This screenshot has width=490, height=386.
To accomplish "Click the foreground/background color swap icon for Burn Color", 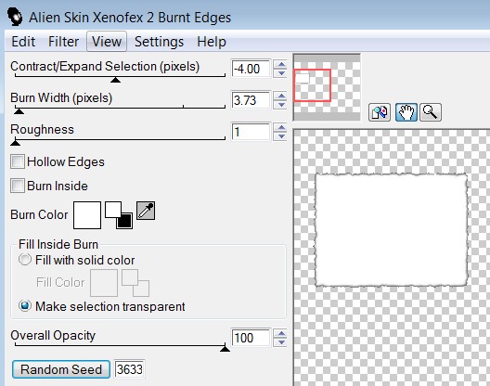I will click(x=119, y=215).
